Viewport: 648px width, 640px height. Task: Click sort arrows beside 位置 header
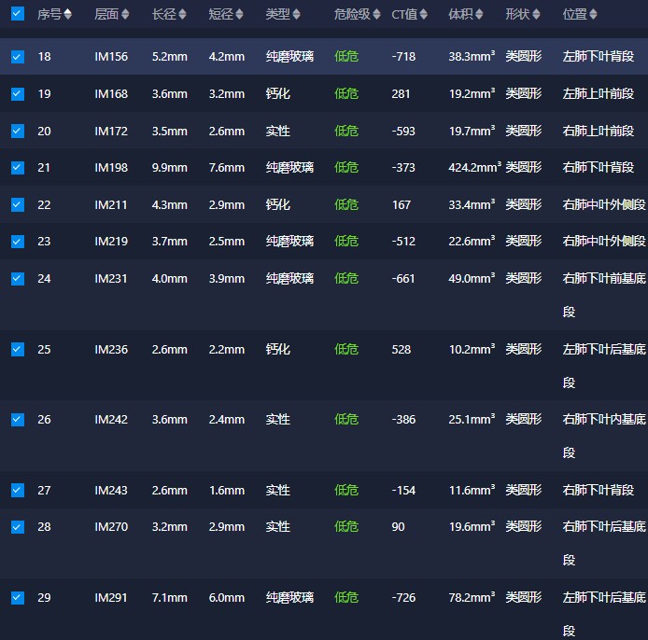(593, 15)
